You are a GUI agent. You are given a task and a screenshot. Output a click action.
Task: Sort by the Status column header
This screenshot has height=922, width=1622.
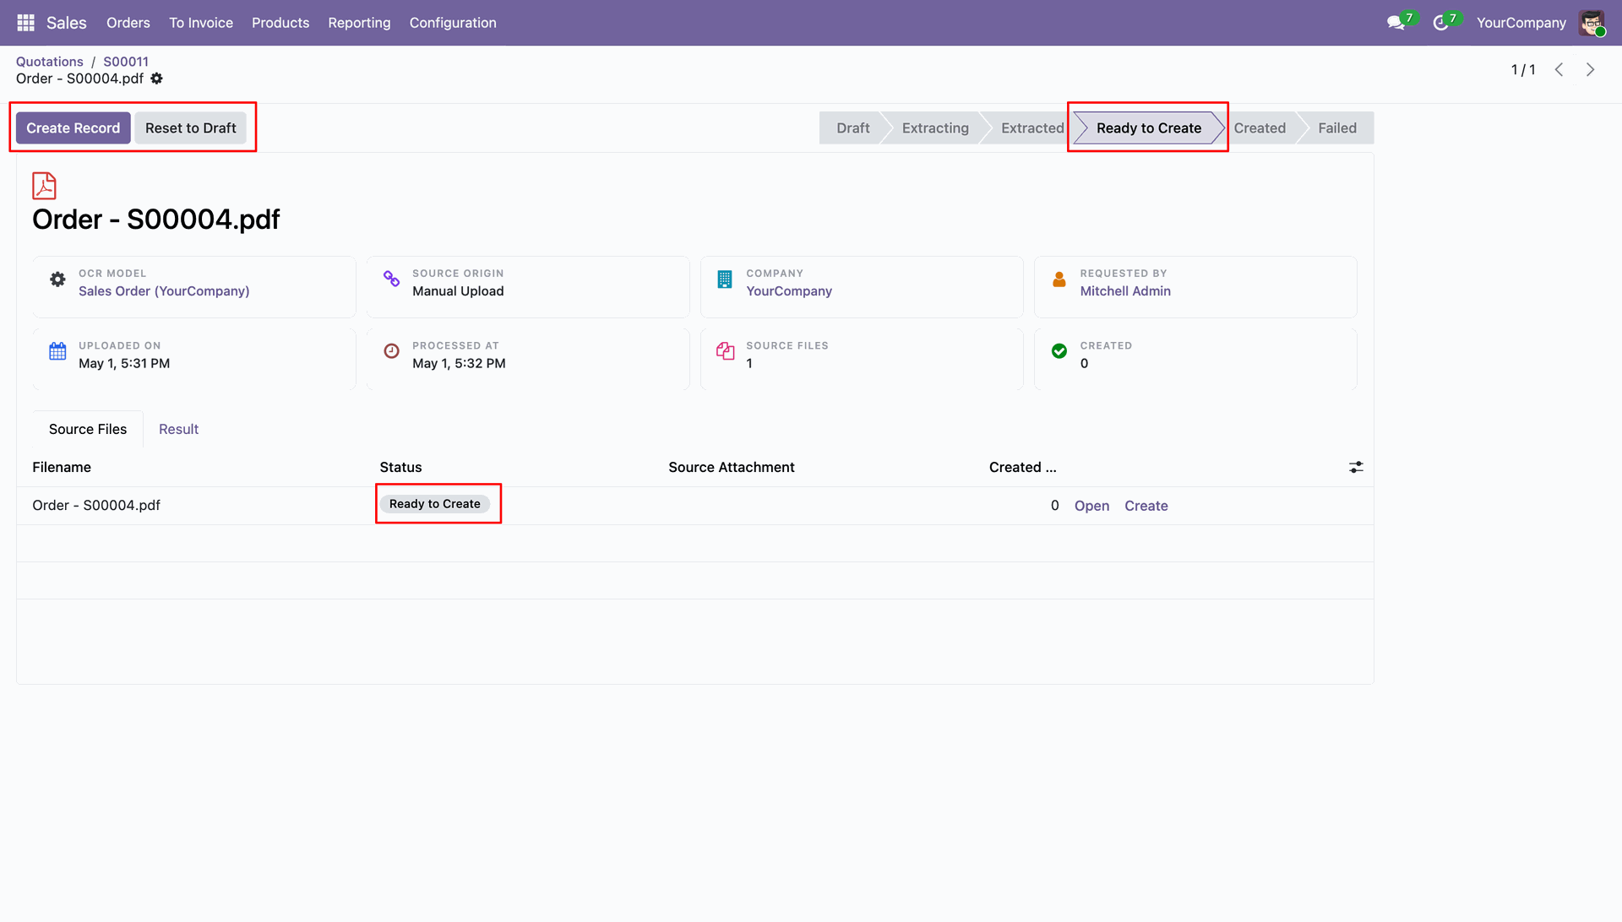coord(400,468)
